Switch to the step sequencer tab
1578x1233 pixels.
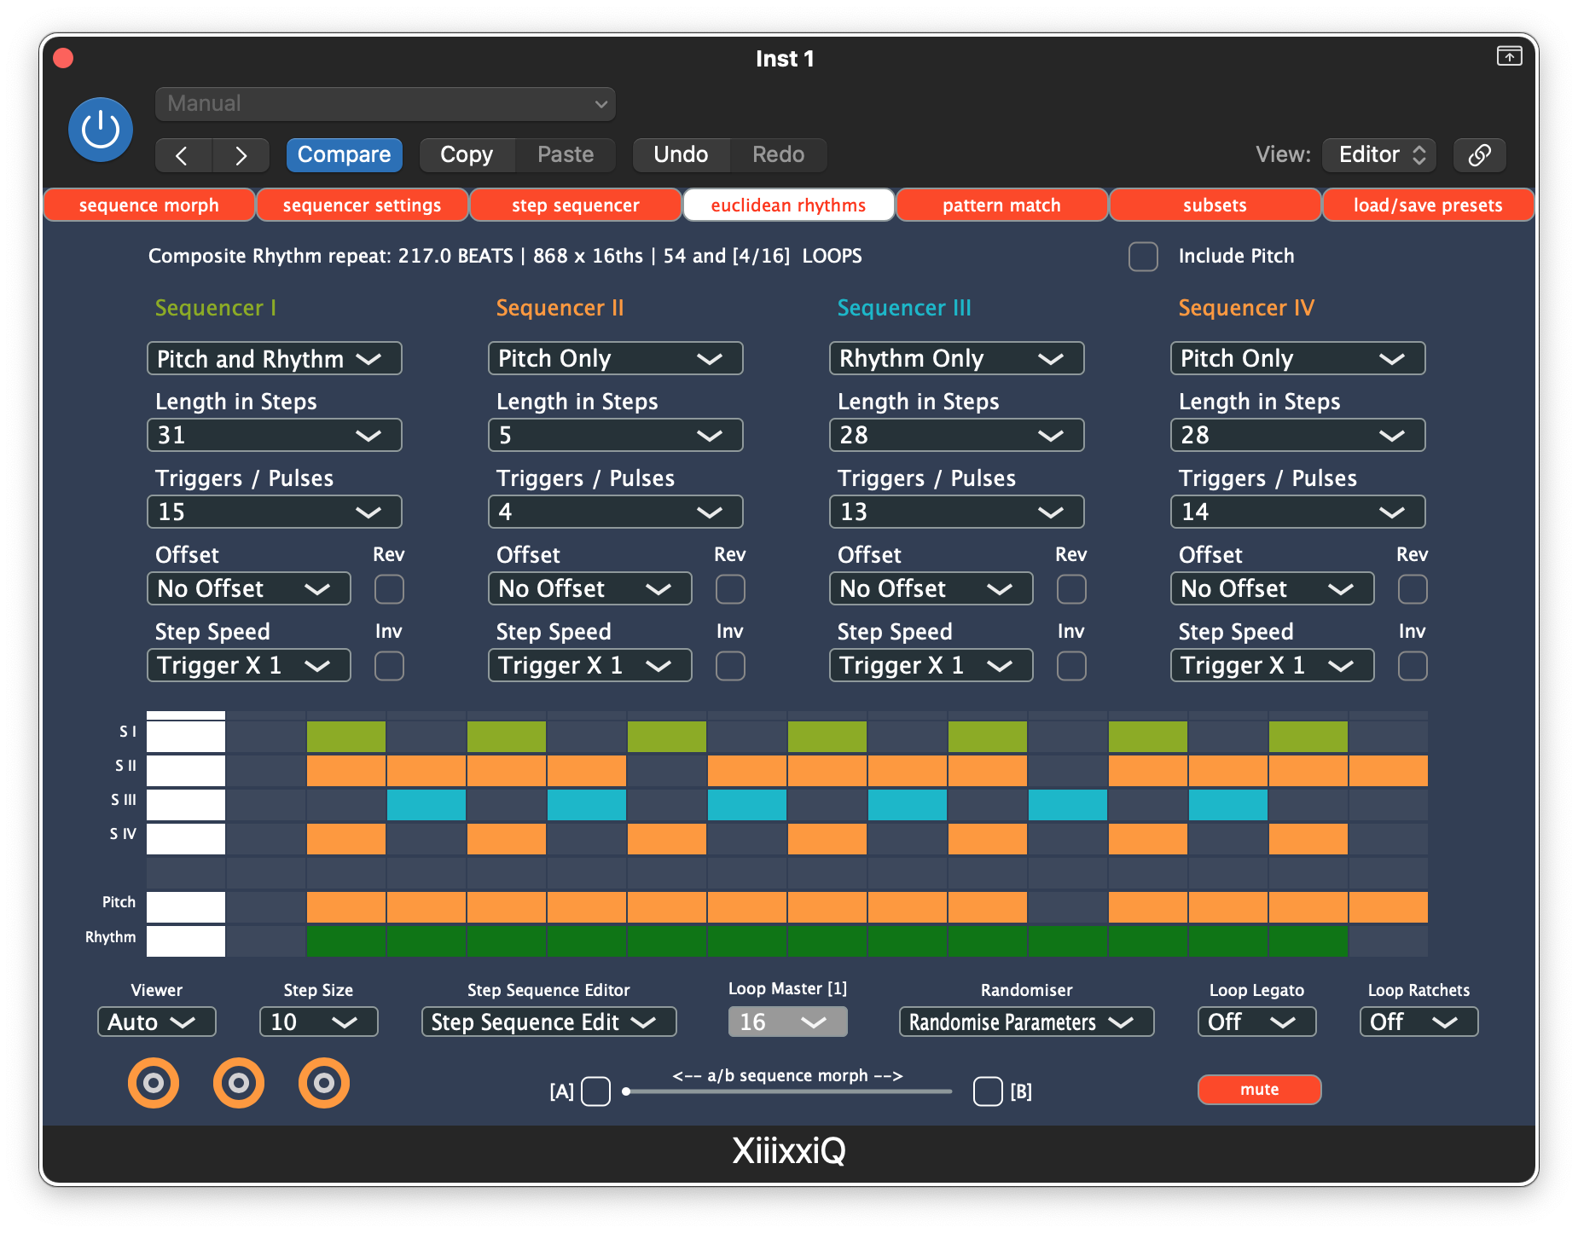click(575, 205)
